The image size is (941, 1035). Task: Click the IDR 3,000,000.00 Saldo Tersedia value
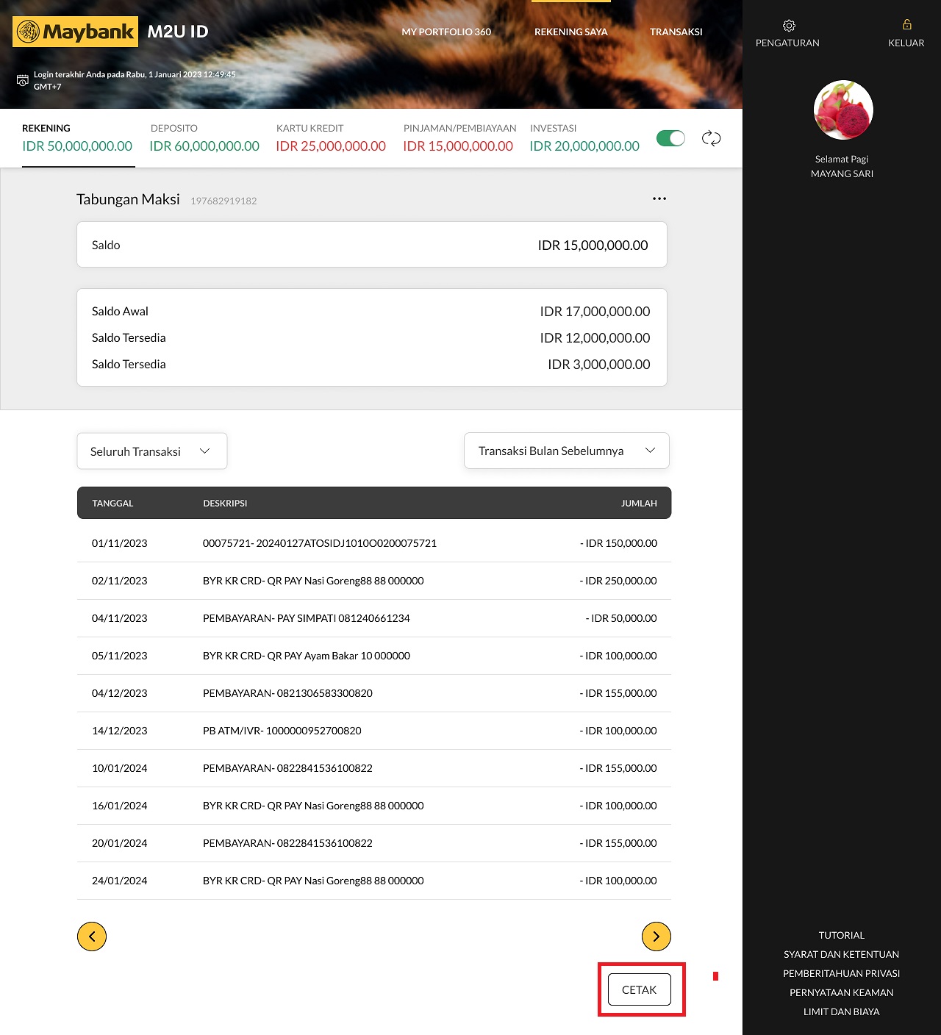(598, 365)
